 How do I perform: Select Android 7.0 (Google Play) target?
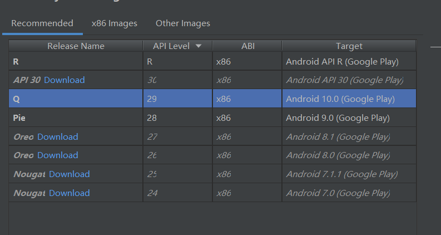[x=349, y=193]
